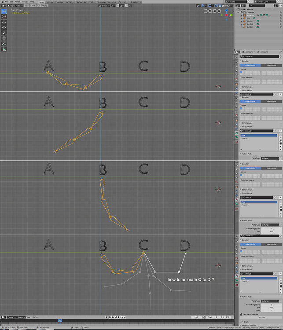Switch viewport shading to Solid

click(223, 6)
